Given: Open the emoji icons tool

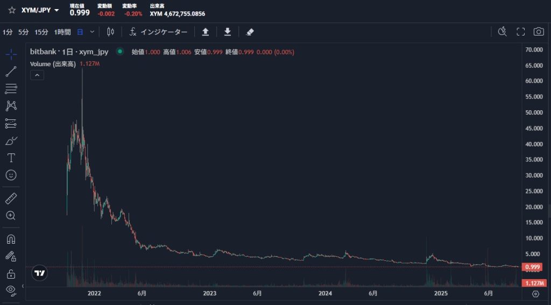Looking at the screenshot, I should [x=11, y=175].
